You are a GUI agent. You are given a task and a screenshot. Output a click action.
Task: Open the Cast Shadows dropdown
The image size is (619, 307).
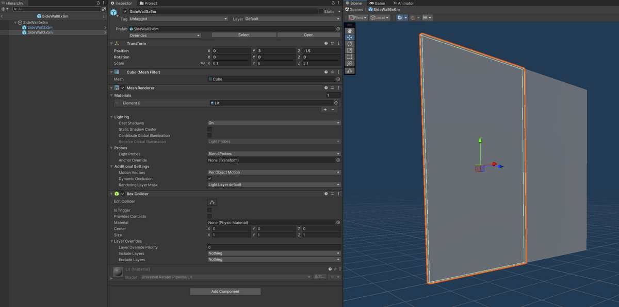click(x=274, y=123)
